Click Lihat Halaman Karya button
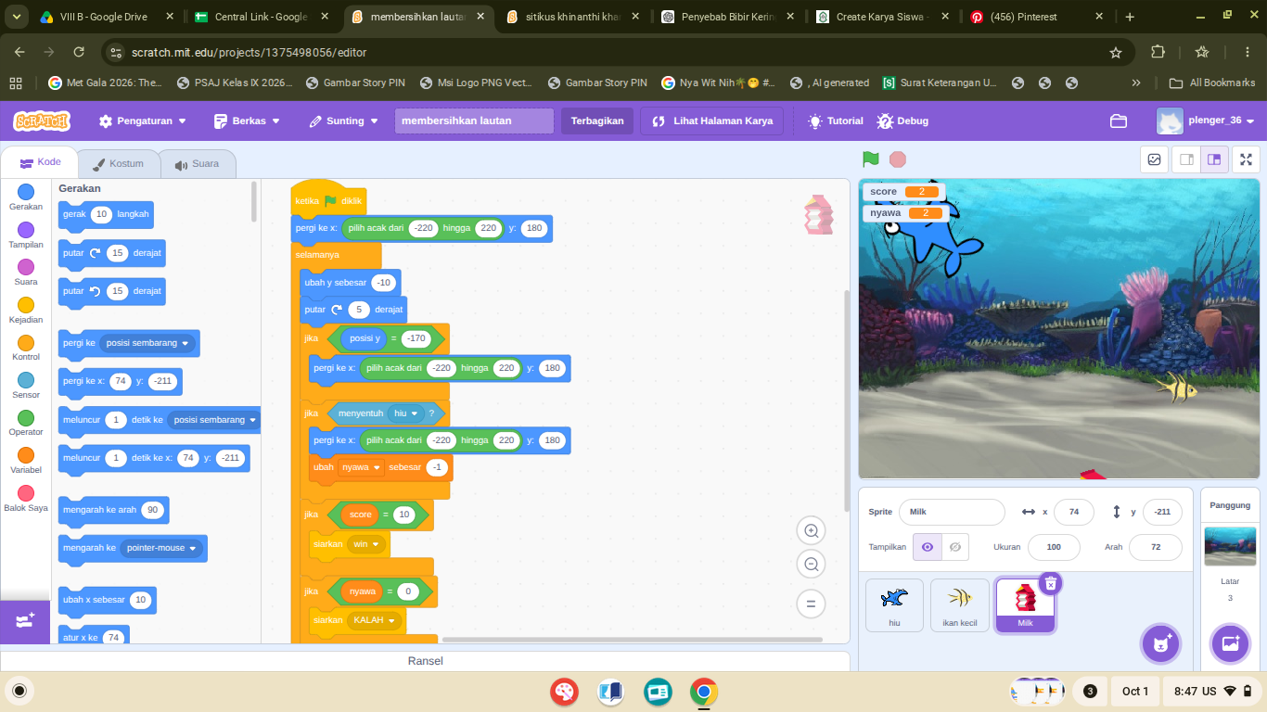This screenshot has height=712, width=1267. [712, 121]
